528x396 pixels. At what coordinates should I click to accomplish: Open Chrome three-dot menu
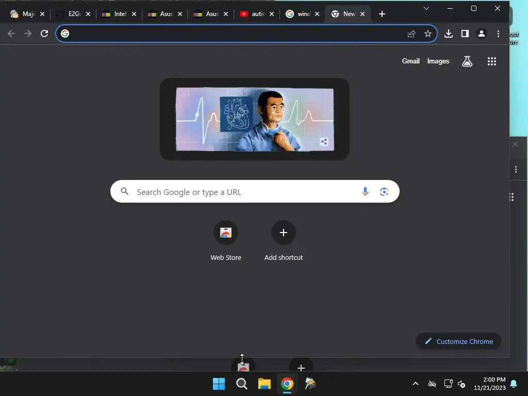coord(499,34)
